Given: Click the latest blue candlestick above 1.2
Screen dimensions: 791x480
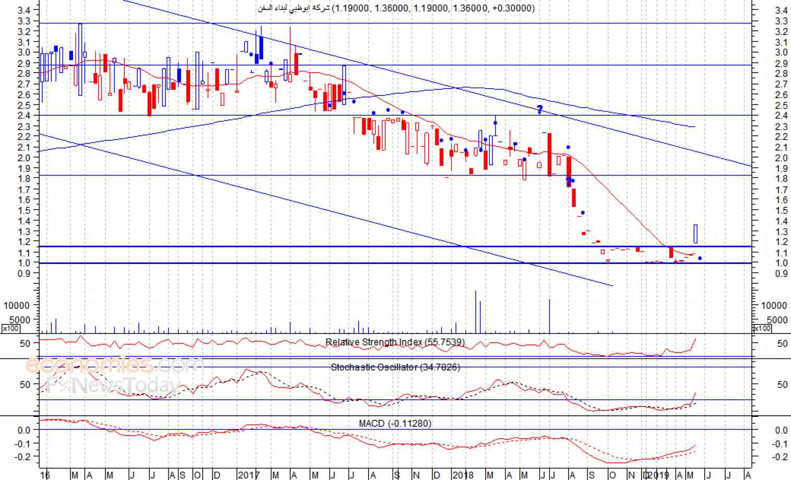Looking at the screenshot, I should [695, 234].
